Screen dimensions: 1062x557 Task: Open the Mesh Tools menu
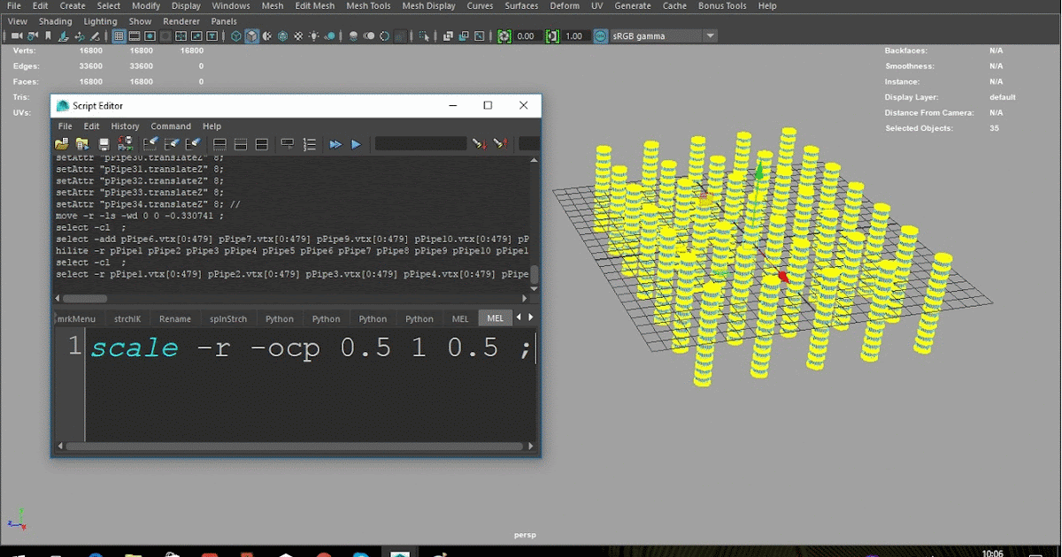pos(368,5)
